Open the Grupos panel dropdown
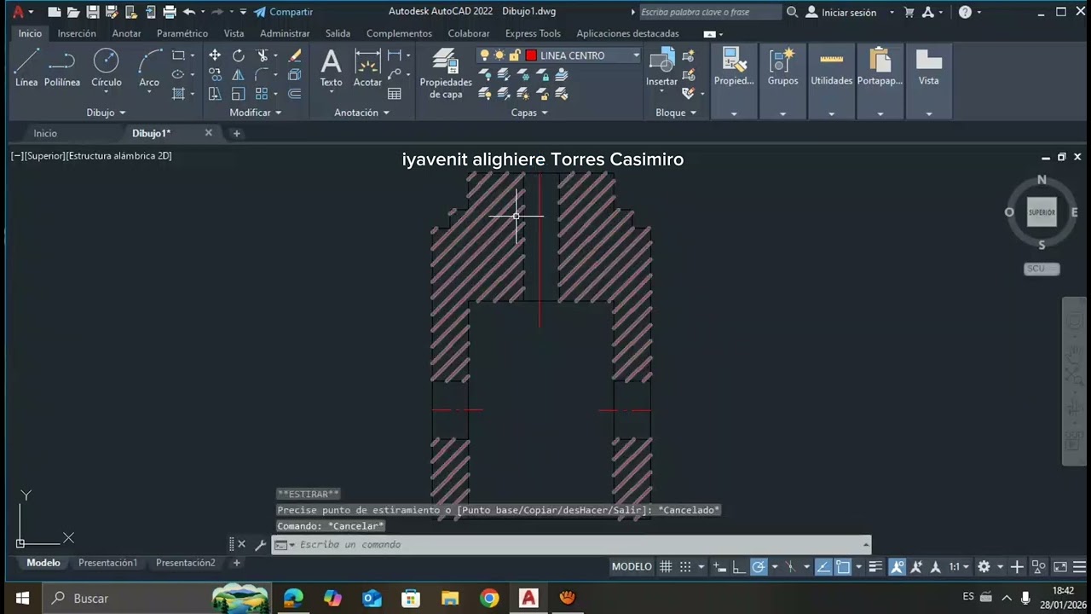Image resolution: width=1091 pixels, height=614 pixels. [x=782, y=113]
